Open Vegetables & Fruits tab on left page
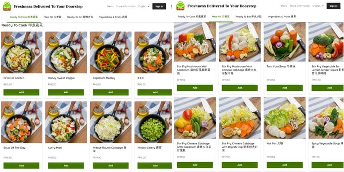Viewport: 344px width, 172px height. pos(113,17)
